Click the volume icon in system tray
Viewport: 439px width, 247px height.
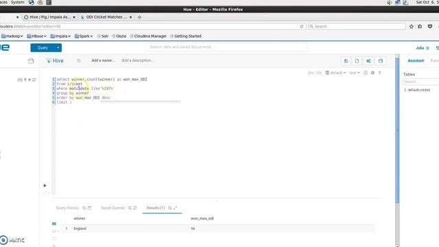[389, 3]
